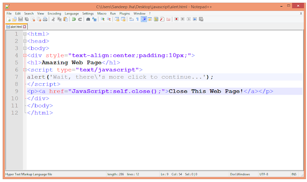This screenshot has width=307, height=182.
Task: Click line number 7 in the margin
Action: (16, 77)
